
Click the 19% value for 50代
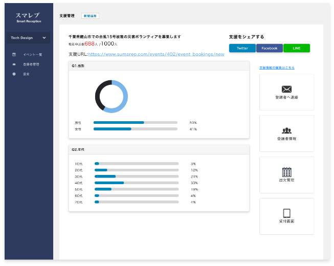point(194,189)
